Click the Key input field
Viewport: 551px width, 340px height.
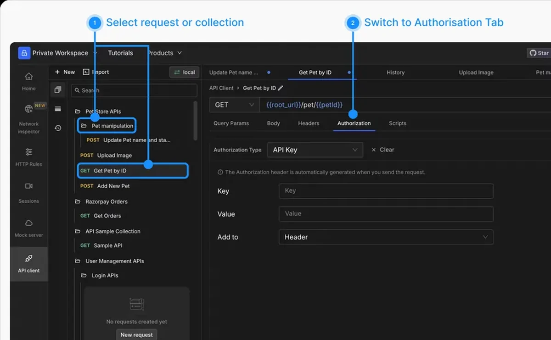[386, 191]
